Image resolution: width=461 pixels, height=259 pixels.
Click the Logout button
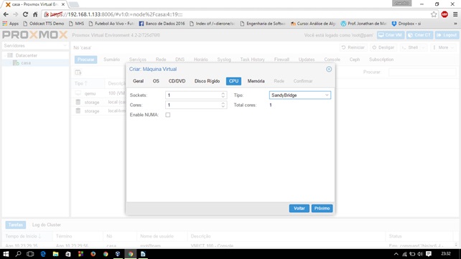click(447, 35)
